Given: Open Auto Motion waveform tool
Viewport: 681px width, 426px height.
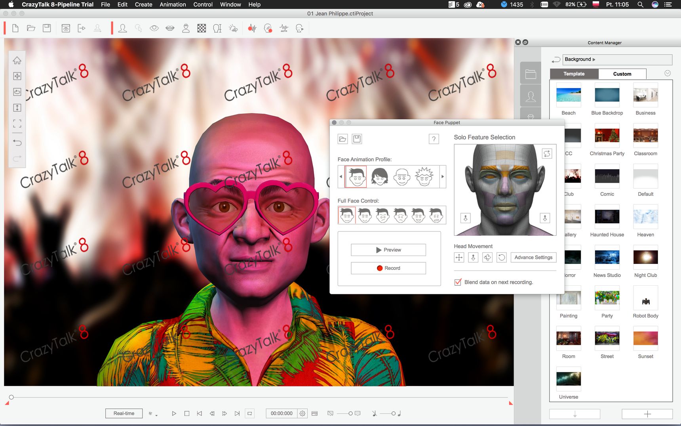Looking at the screenshot, I should (x=284, y=28).
